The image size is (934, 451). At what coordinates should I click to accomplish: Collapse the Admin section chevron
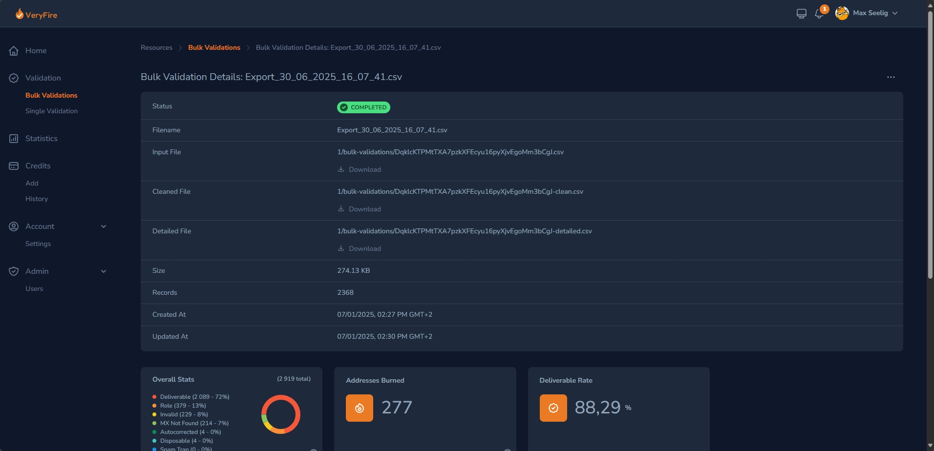tap(104, 271)
